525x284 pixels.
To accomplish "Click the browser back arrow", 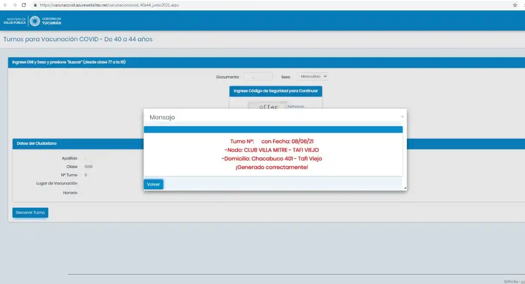I will click(x=5, y=5).
